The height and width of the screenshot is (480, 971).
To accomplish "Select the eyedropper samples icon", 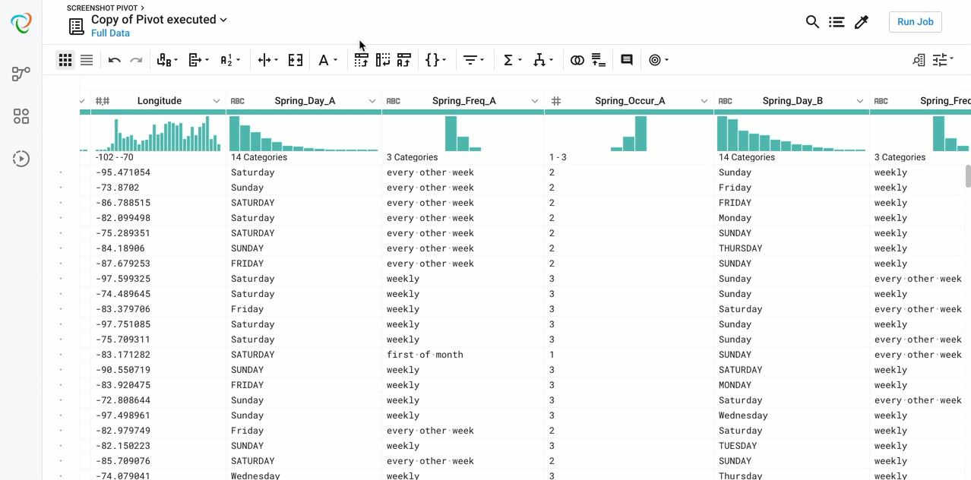I will coord(861,22).
